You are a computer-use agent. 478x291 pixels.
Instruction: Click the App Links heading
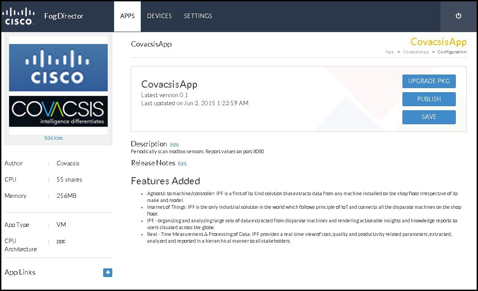tap(20, 272)
